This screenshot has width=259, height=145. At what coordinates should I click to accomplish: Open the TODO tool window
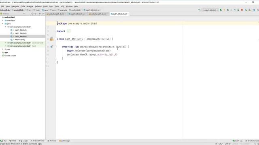tap(13, 141)
